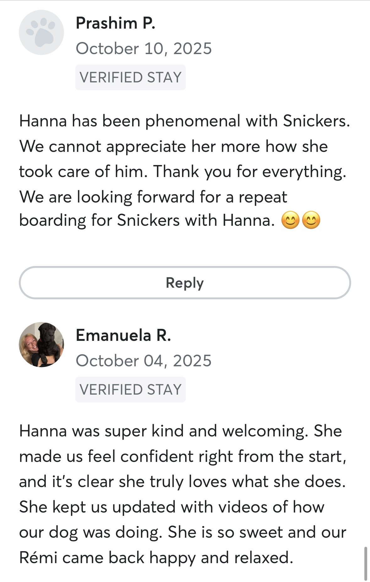Click the first smiling emoji in review

(290, 220)
